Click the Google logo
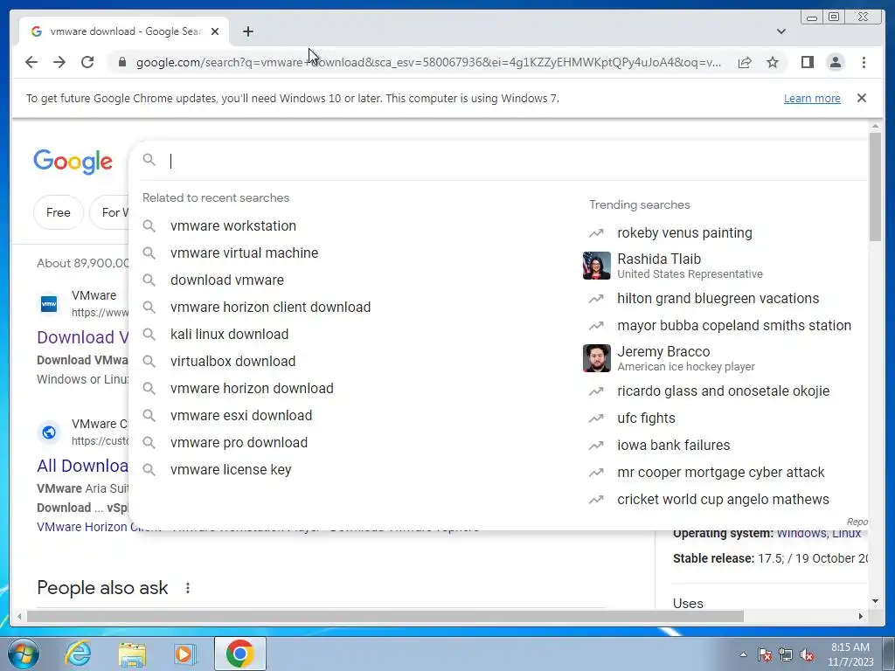Screen dimensions: 895x671 73,162
